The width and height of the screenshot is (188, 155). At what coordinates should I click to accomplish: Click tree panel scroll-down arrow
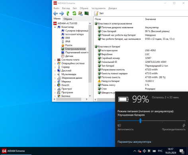[90, 96]
